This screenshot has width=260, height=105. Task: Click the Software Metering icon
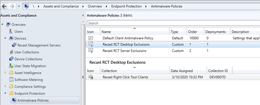(x=11, y=80)
